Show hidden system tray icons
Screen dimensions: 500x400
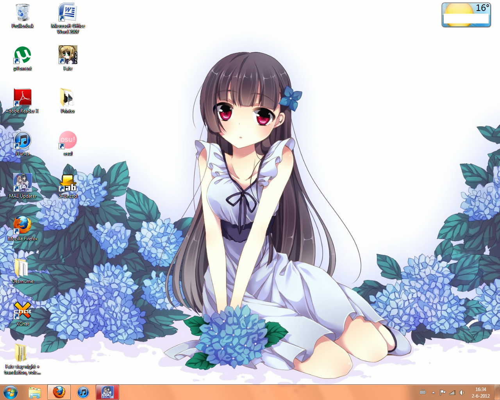(433, 393)
